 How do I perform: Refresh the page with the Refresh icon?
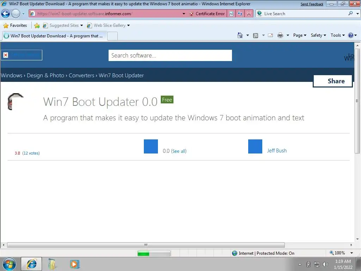pos(240,14)
